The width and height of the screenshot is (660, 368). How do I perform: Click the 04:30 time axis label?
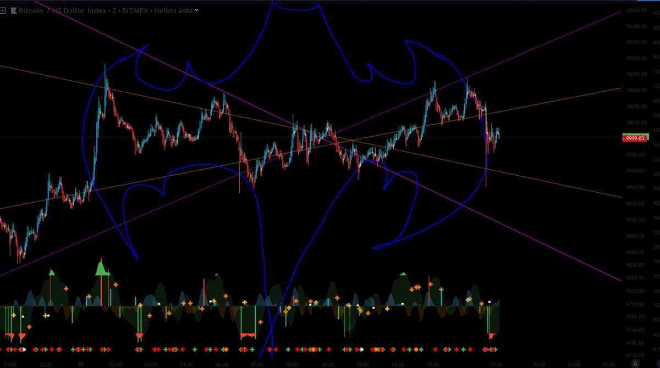pyautogui.click(x=186, y=364)
